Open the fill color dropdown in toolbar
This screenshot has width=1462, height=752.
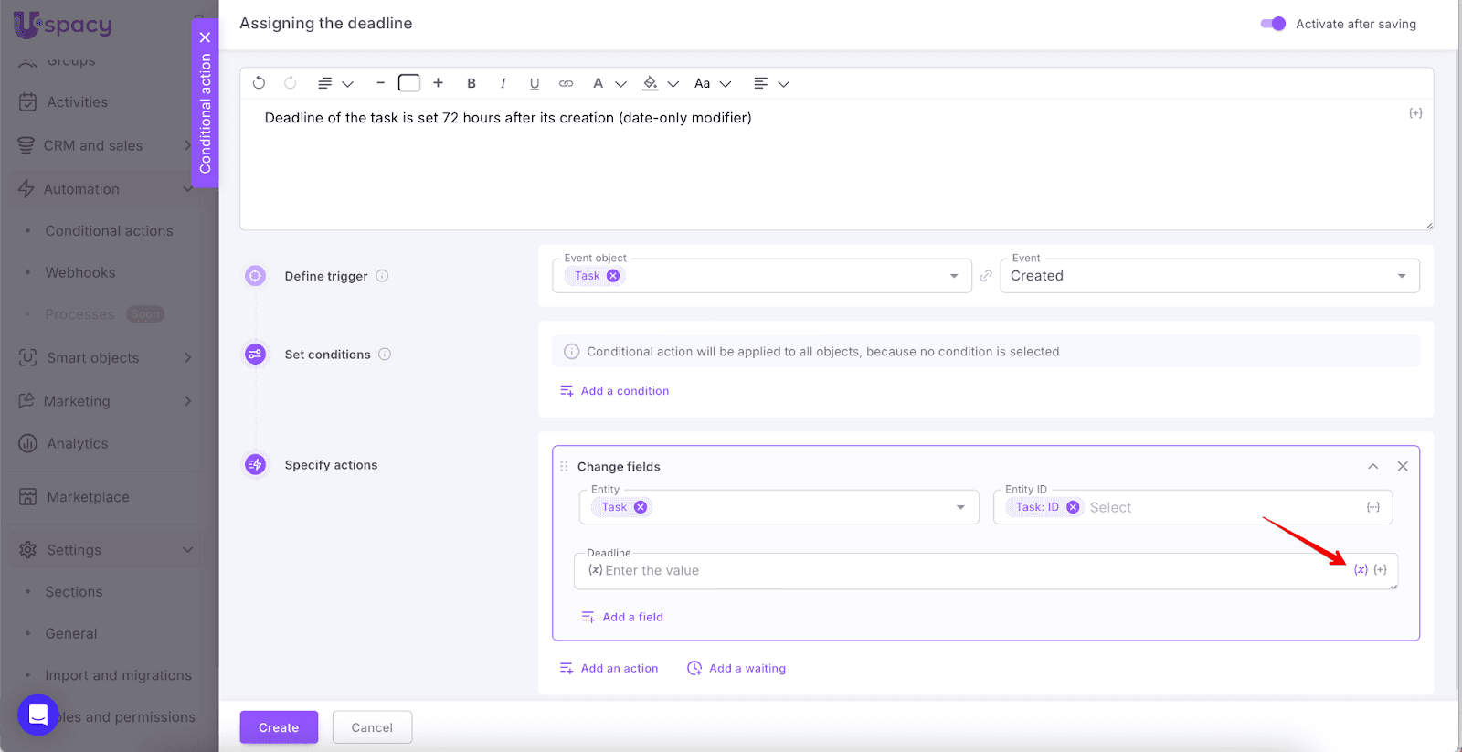point(673,84)
